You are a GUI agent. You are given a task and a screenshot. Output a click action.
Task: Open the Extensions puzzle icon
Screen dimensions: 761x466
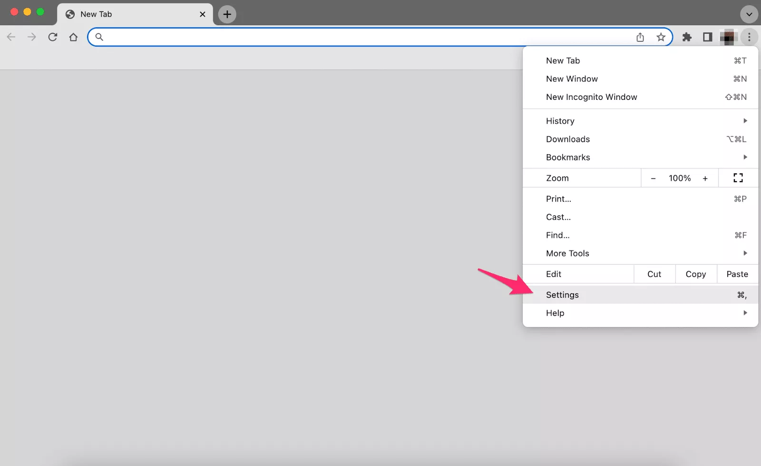[x=687, y=37]
